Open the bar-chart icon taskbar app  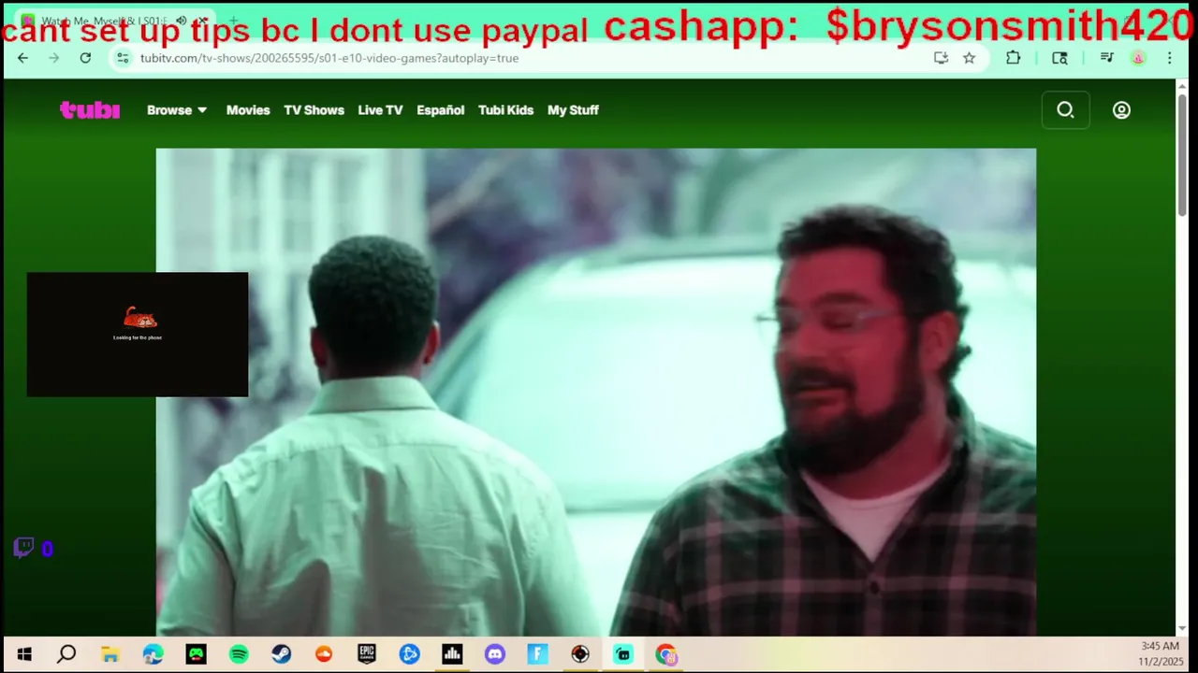(452, 654)
